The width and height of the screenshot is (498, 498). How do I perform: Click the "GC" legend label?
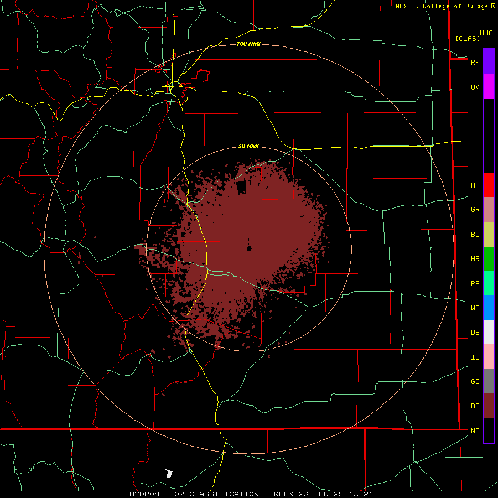[x=475, y=382]
